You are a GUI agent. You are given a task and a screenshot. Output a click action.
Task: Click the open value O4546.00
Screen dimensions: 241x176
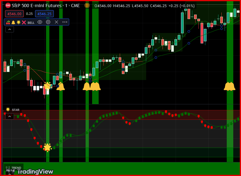coord(103,6)
